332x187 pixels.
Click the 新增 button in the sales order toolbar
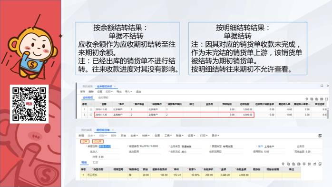click(81, 136)
